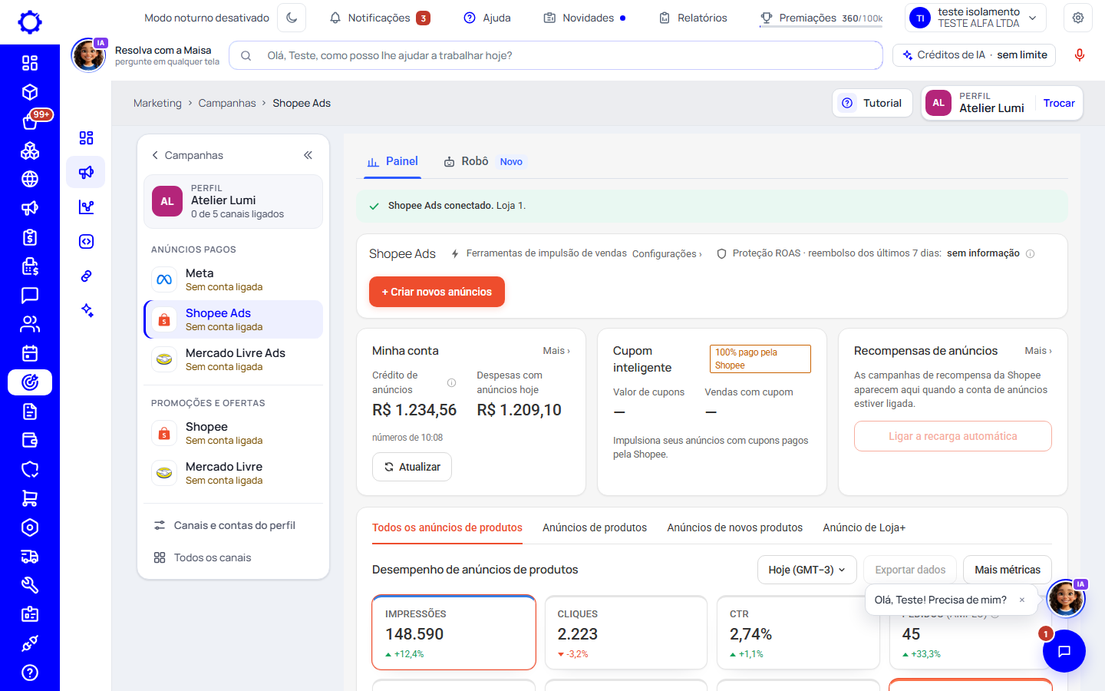Close the Olá, Teste! Precisa de mim? popup
1105x691 pixels.
point(1022,600)
